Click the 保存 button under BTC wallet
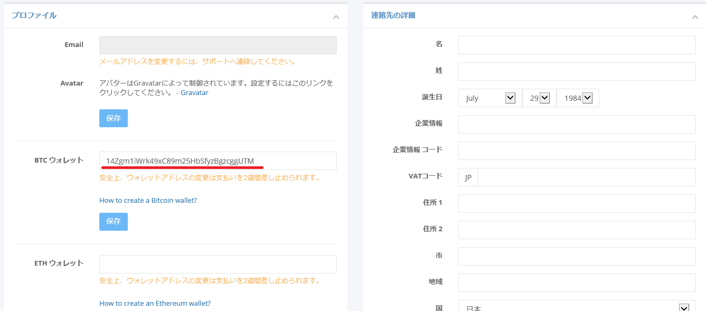706x311 pixels. 114,222
